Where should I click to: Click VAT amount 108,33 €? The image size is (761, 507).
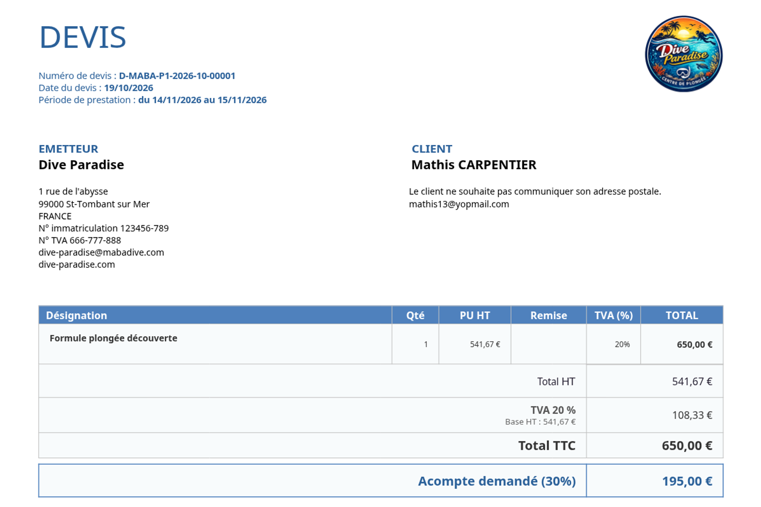pyautogui.click(x=692, y=415)
